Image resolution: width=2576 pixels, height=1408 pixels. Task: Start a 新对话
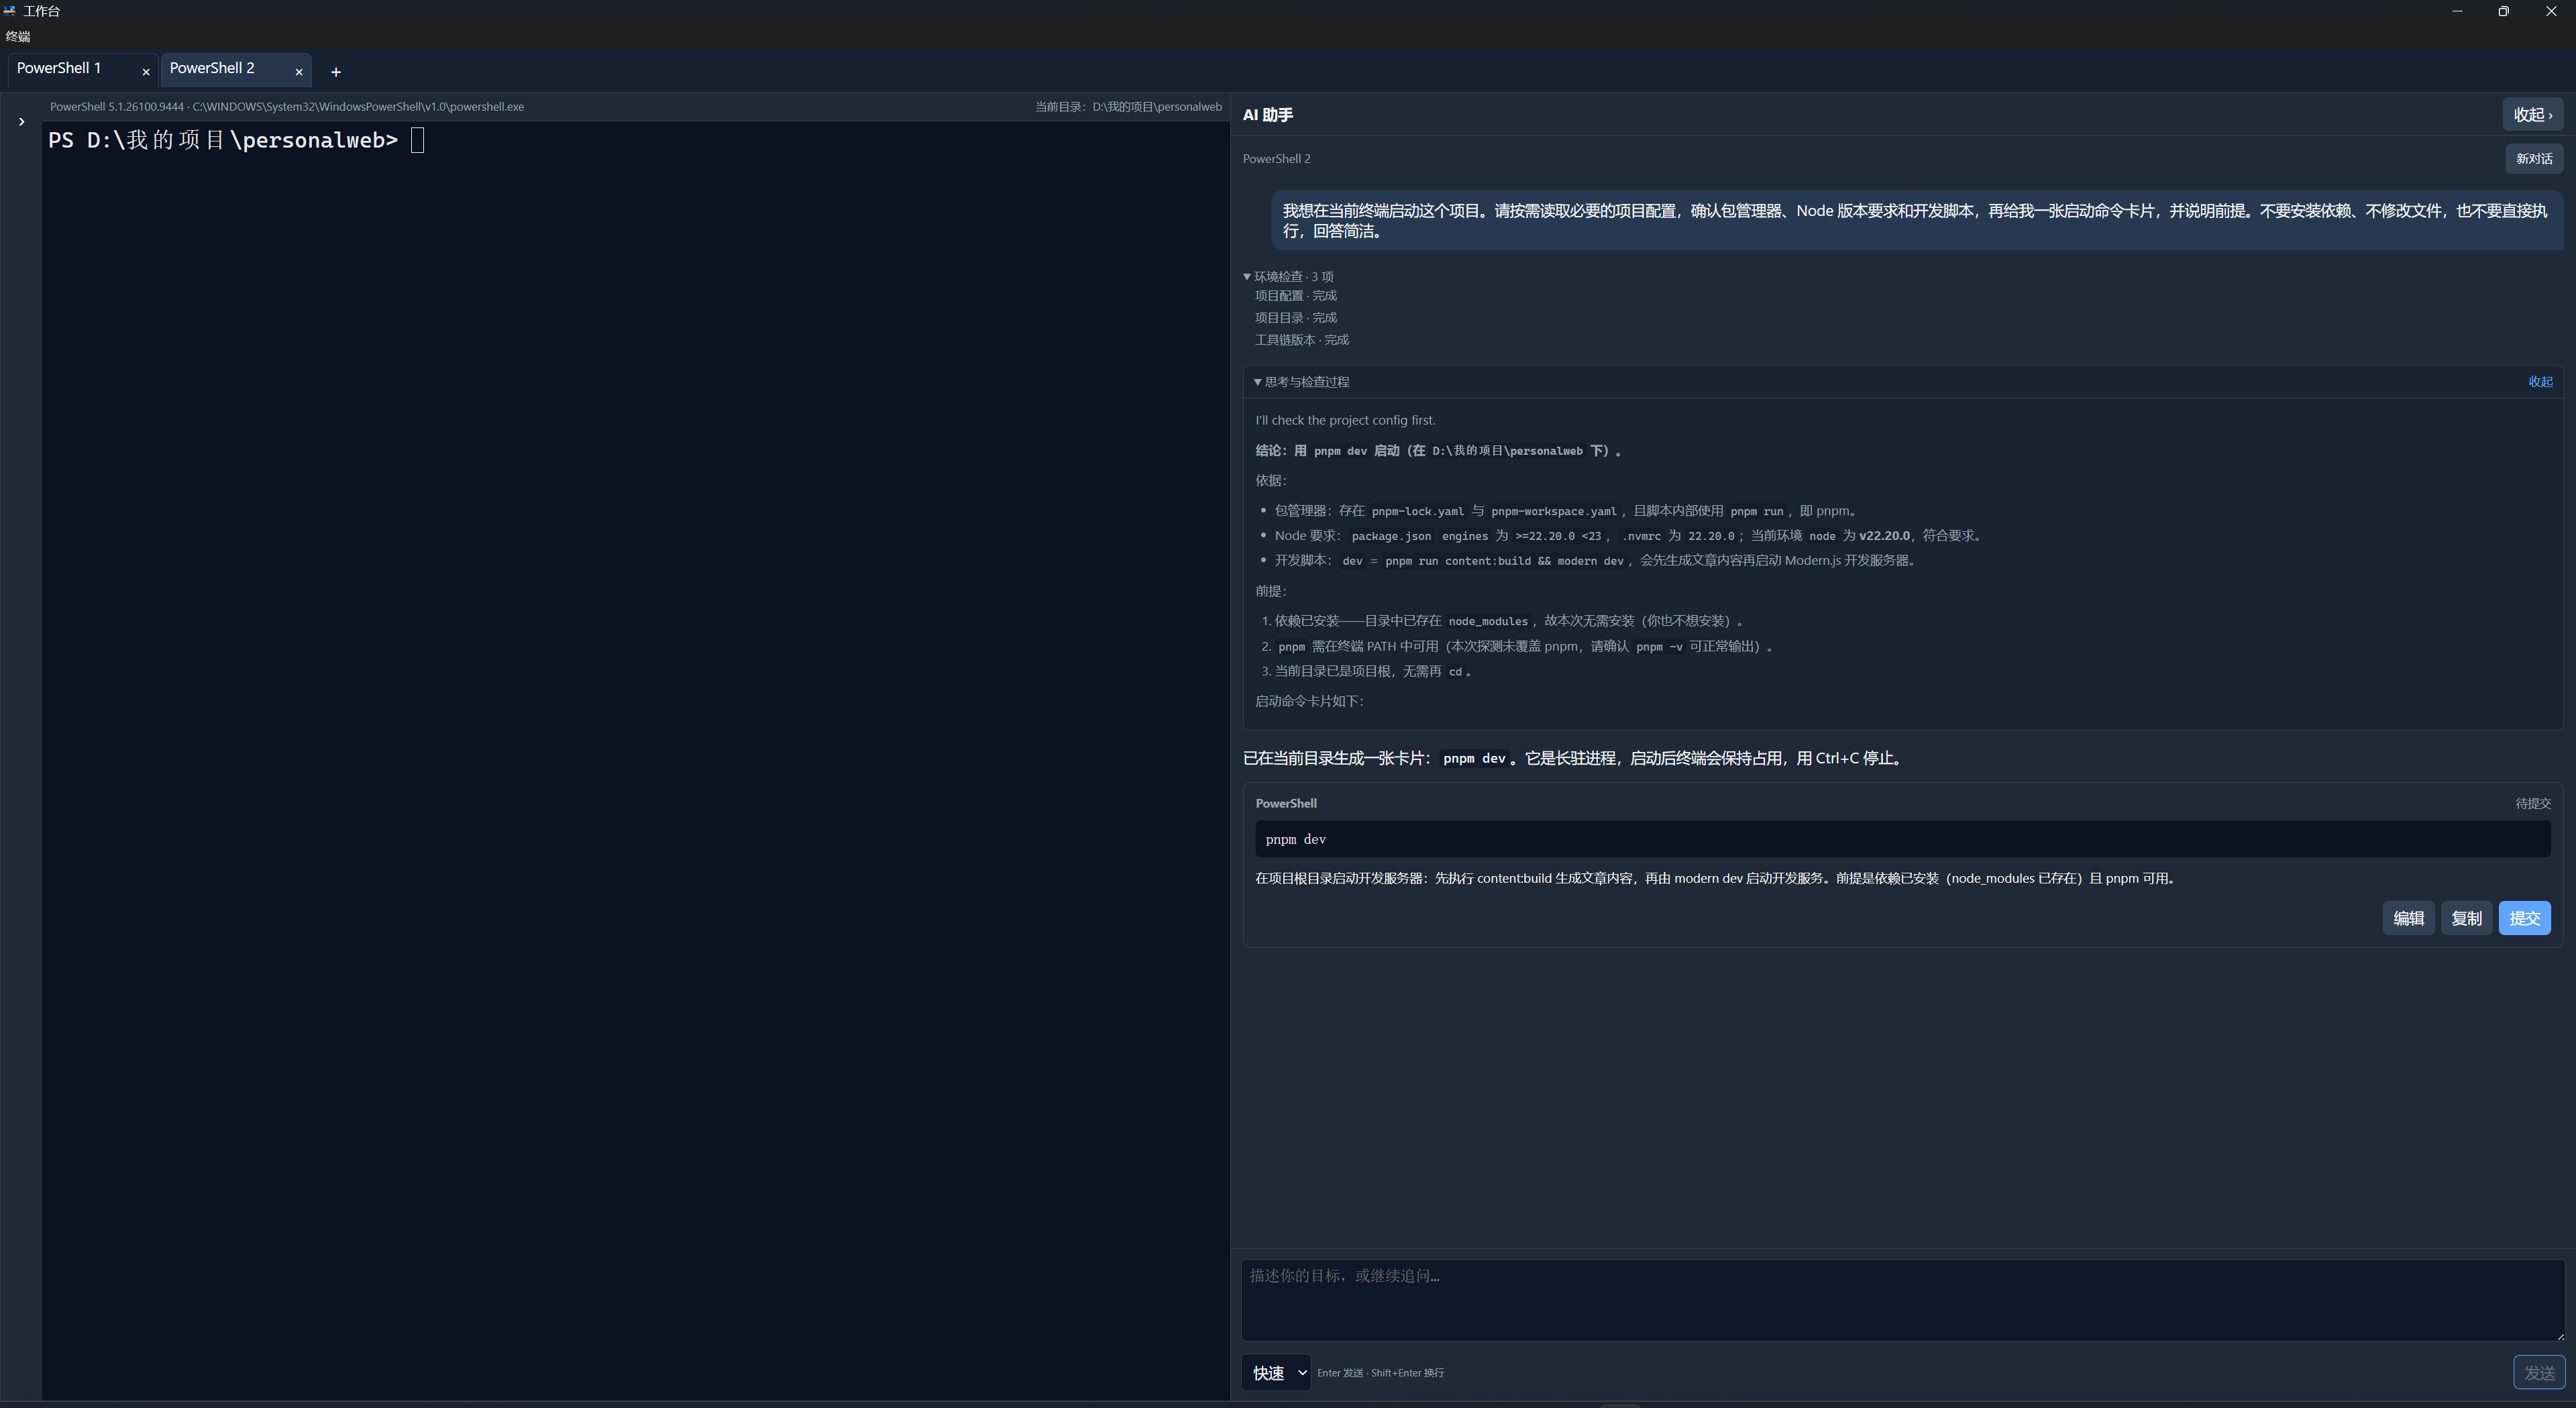click(2534, 159)
